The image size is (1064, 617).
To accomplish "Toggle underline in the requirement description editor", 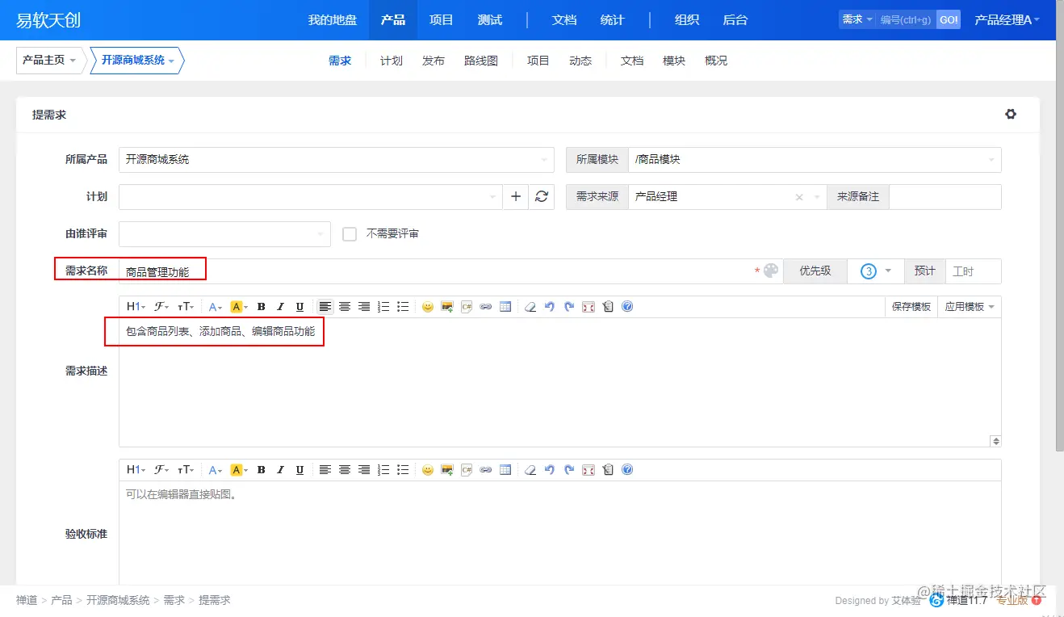I will [300, 307].
